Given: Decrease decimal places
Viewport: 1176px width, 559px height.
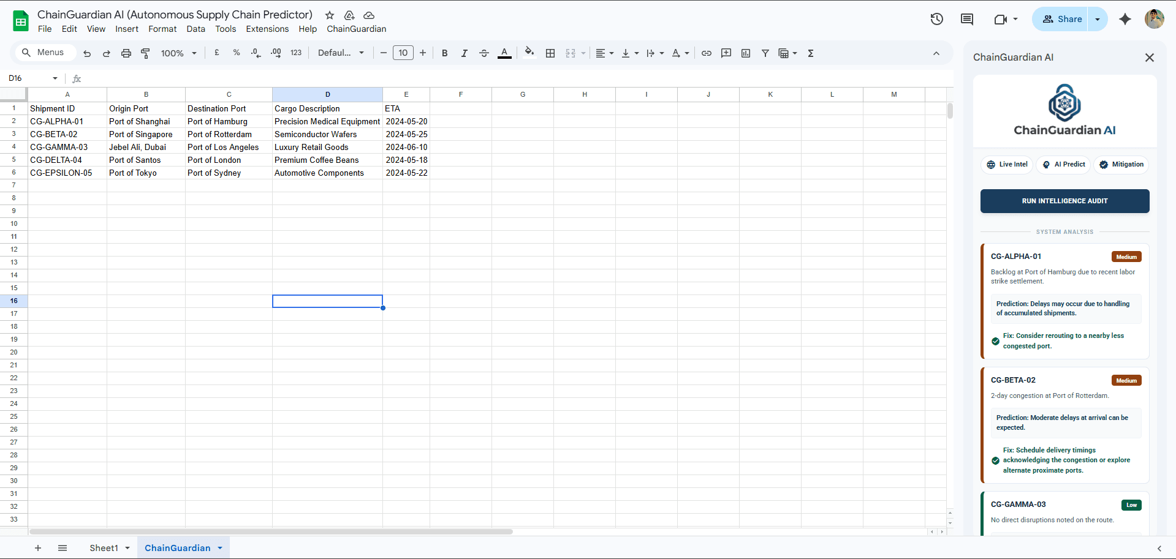Looking at the screenshot, I should [x=256, y=53].
